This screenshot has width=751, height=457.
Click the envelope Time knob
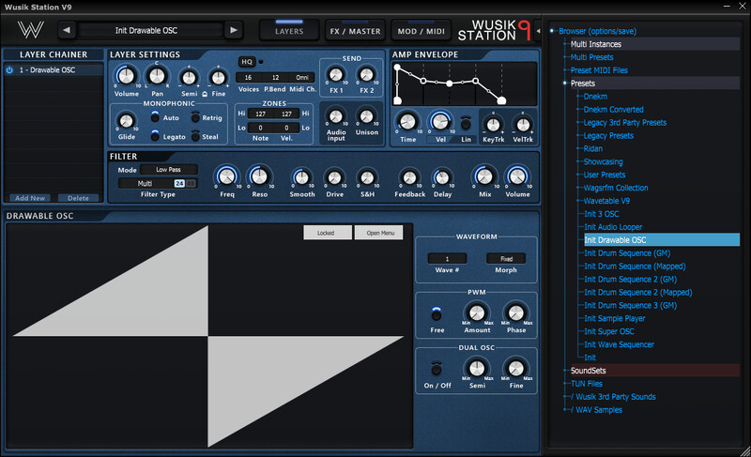pos(407,123)
